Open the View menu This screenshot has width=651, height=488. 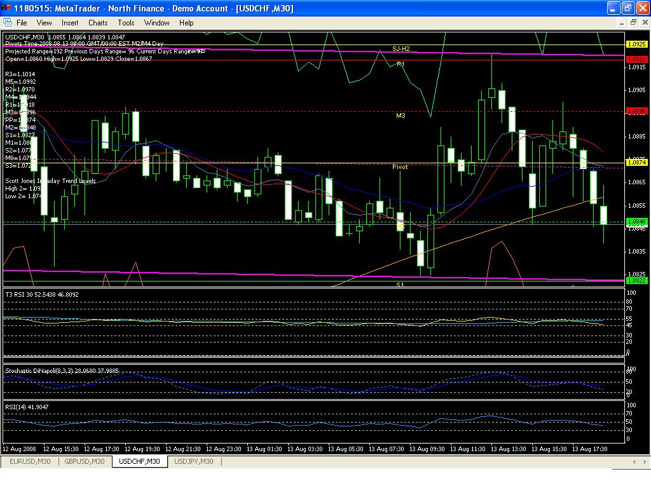(44, 22)
